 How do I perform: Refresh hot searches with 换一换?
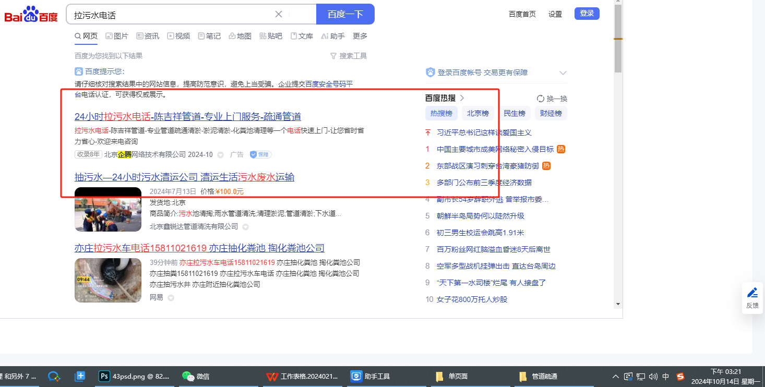point(552,99)
